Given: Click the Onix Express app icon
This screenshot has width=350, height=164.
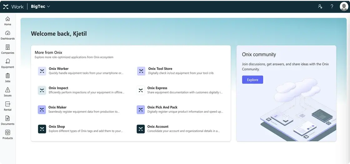Looking at the screenshot, I should pyautogui.click(x=141, y=90).
